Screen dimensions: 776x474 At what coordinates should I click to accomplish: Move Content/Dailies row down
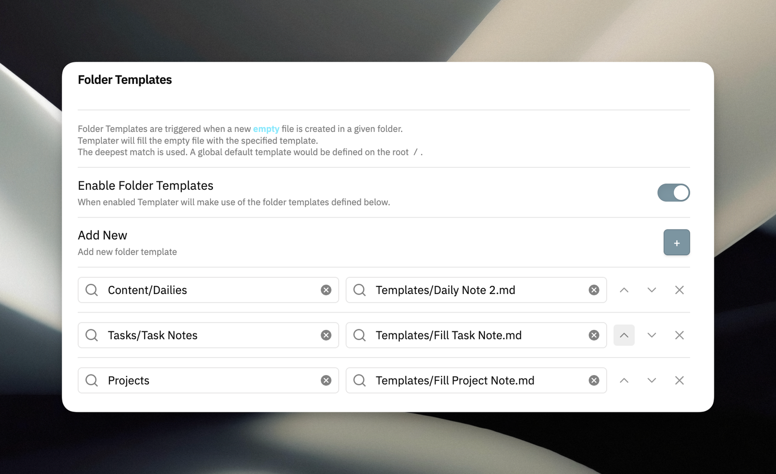click(x=652, y=290)
